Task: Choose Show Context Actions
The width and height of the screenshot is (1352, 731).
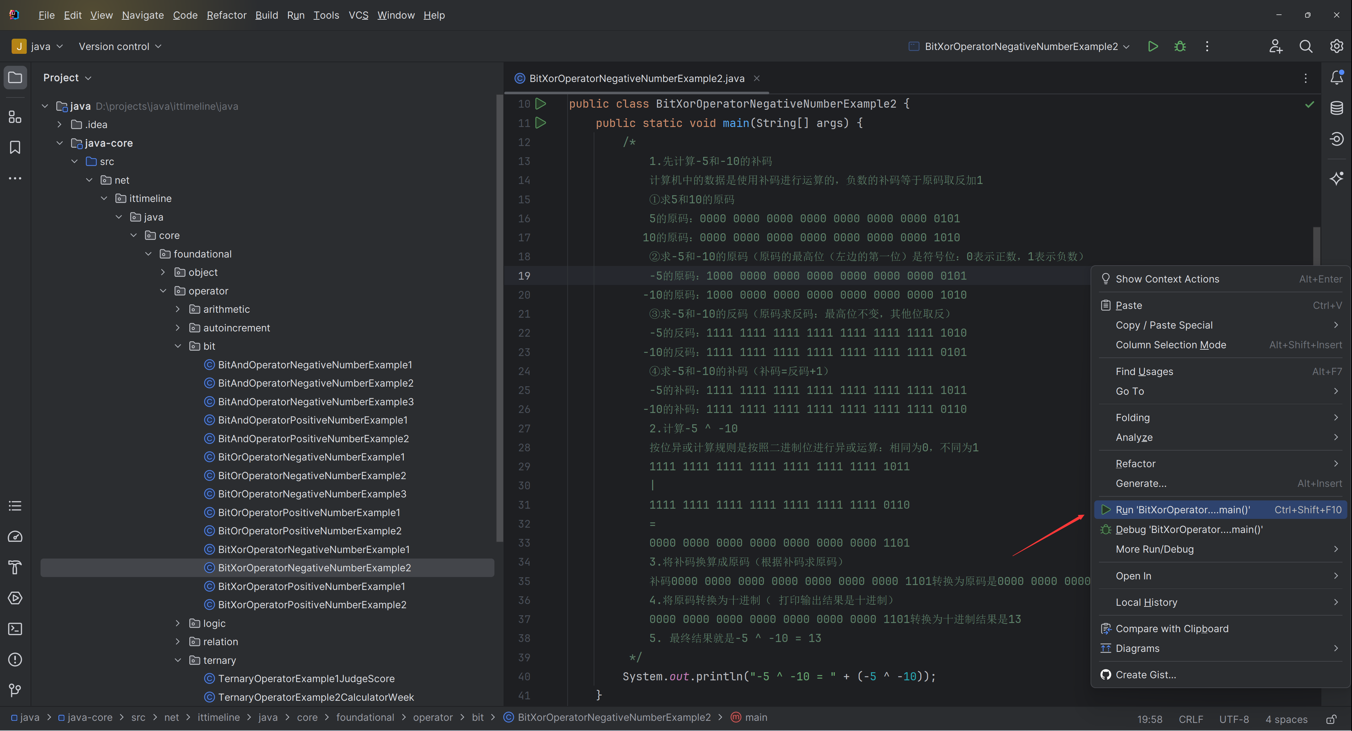Action: 1220,279
